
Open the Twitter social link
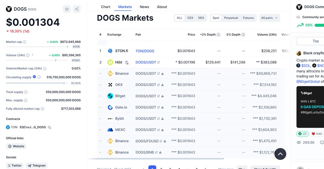(14, 165)
